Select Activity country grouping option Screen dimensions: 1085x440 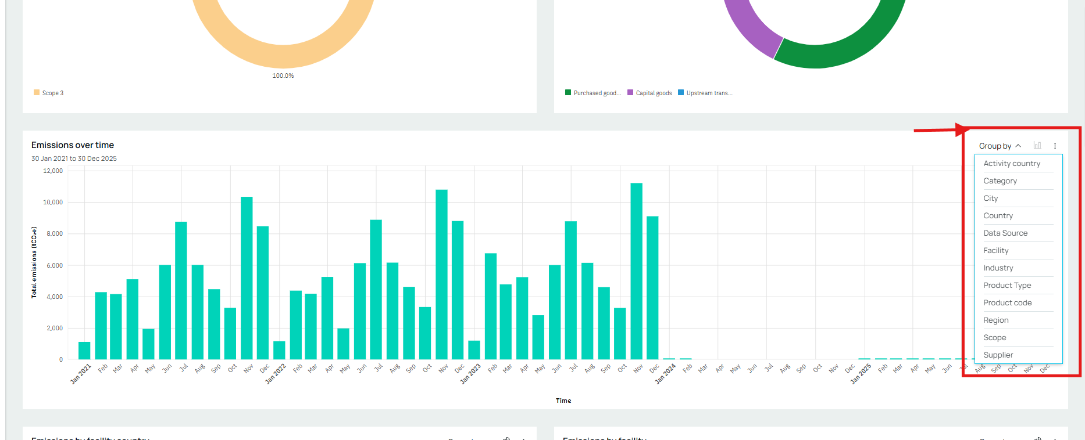[x=1012, y=164]
